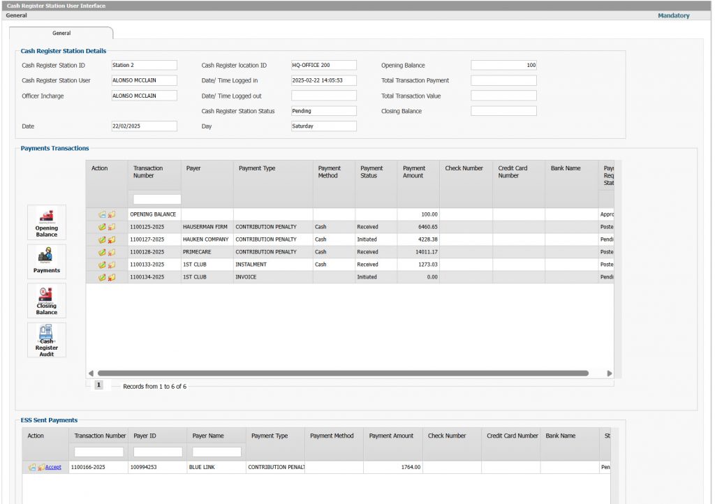This screenshot has height=504, width=715.
Task: Click the INSTALMENT payment type cell
Action: 273,265
